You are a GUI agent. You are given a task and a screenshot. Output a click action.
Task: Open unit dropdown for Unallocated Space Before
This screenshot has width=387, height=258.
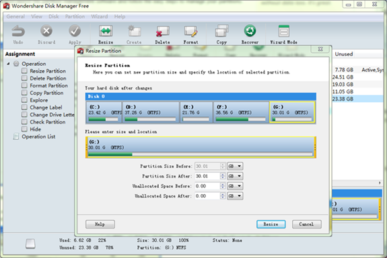(x=235, y=186)
